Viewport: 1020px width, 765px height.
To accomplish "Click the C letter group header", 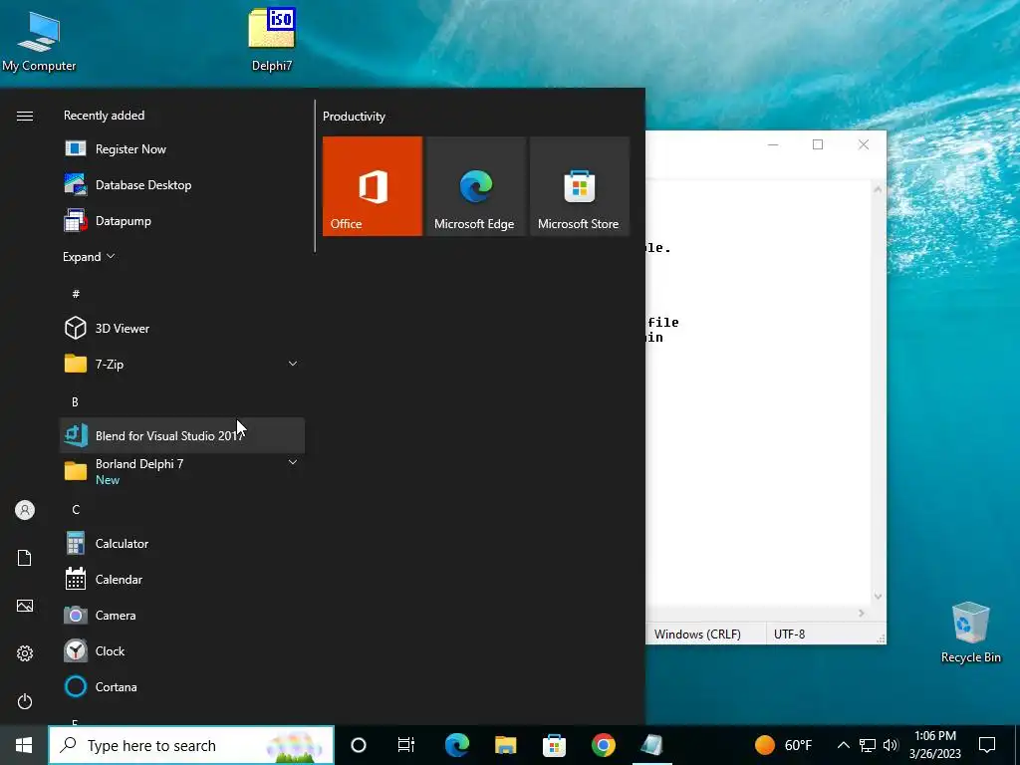I will [x=76, y=509].
